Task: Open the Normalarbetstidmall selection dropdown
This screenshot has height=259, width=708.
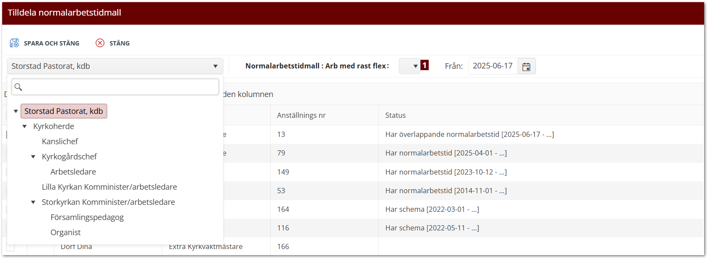Action: (x=410, y=66)
